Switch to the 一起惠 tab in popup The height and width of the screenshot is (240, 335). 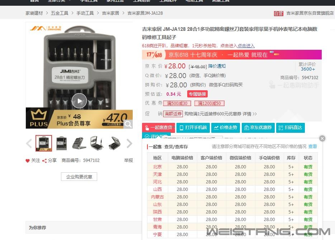pyautogui.click(x=155, y=147)
